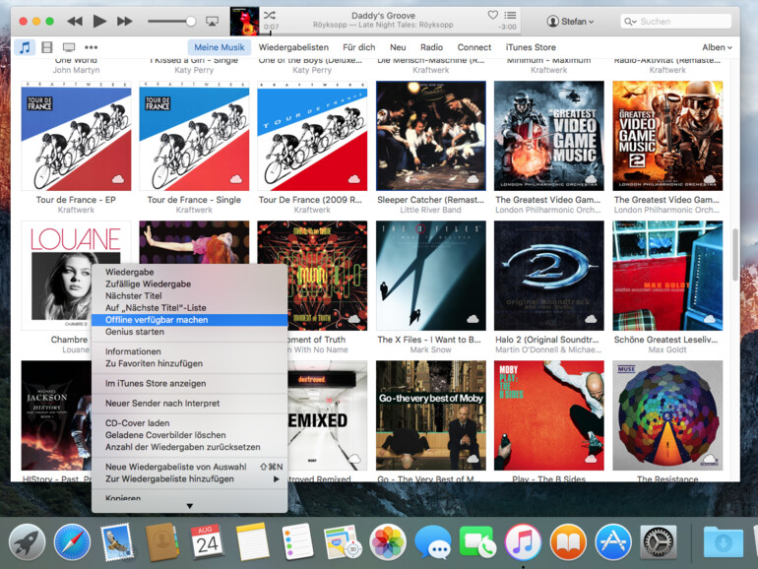Open the AirPlay output icon
Viewport: 758px width, 569px height.
pyautogui.click(x=212, y=22)
